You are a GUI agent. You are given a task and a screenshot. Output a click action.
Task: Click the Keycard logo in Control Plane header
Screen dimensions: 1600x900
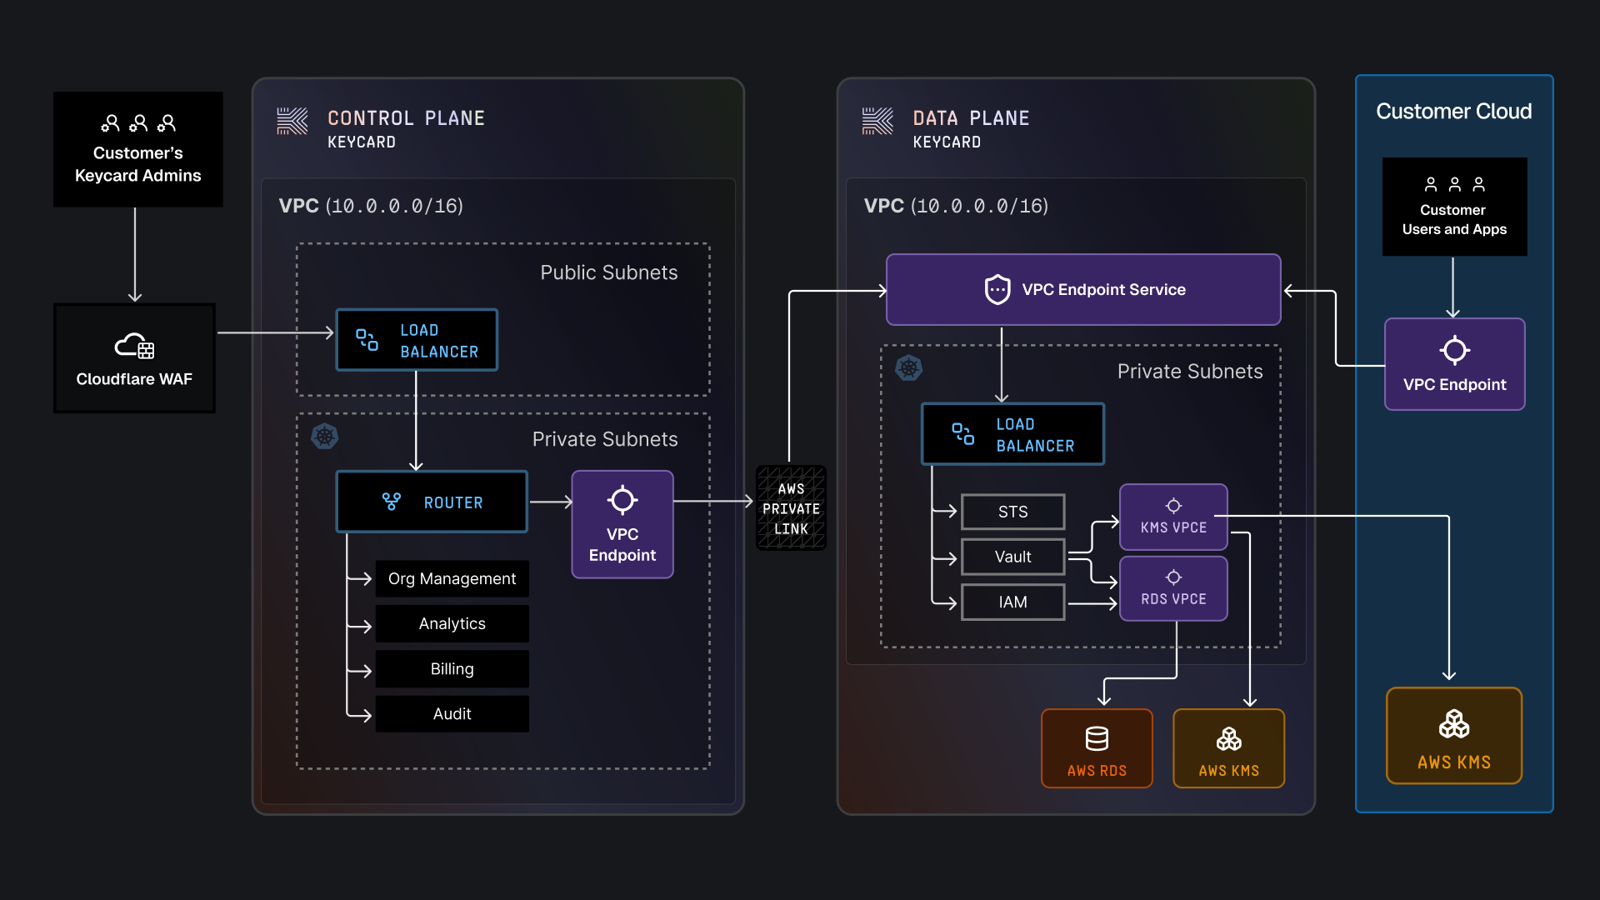coord(292,122)
